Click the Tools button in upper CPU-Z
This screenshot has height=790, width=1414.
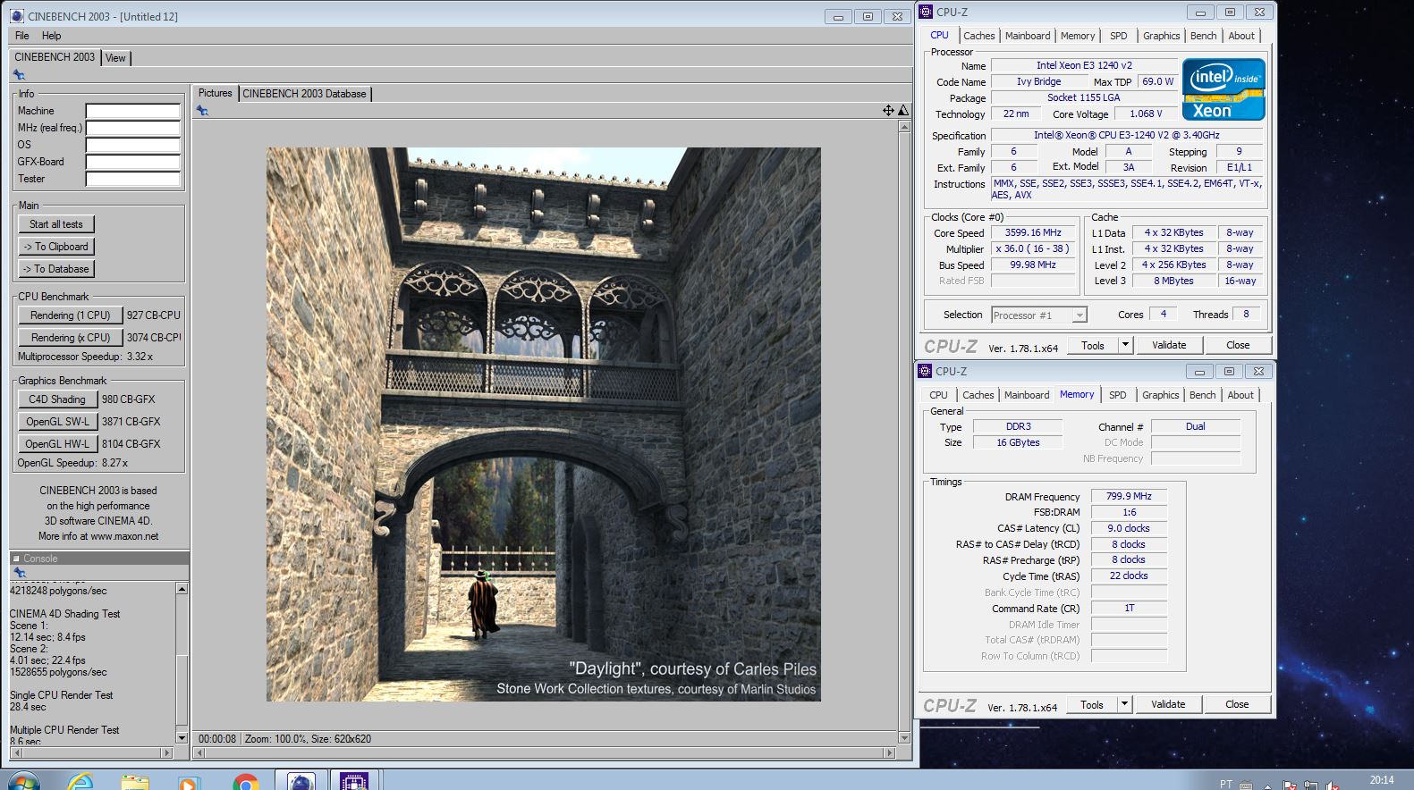point(1093,345)
